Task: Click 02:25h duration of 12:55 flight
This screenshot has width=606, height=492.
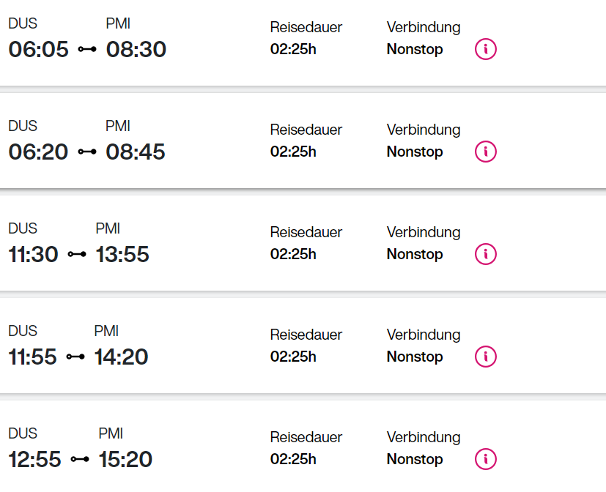Action: coord(293,459)
